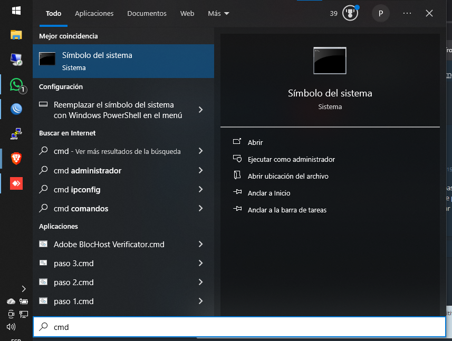Switch to the Documentos tab
The image size is (452, 341).
pyautogui.click(x=147, y=14)
